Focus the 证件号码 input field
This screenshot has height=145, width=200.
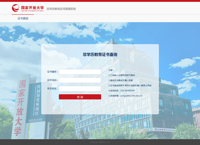[x=80, y=80]
